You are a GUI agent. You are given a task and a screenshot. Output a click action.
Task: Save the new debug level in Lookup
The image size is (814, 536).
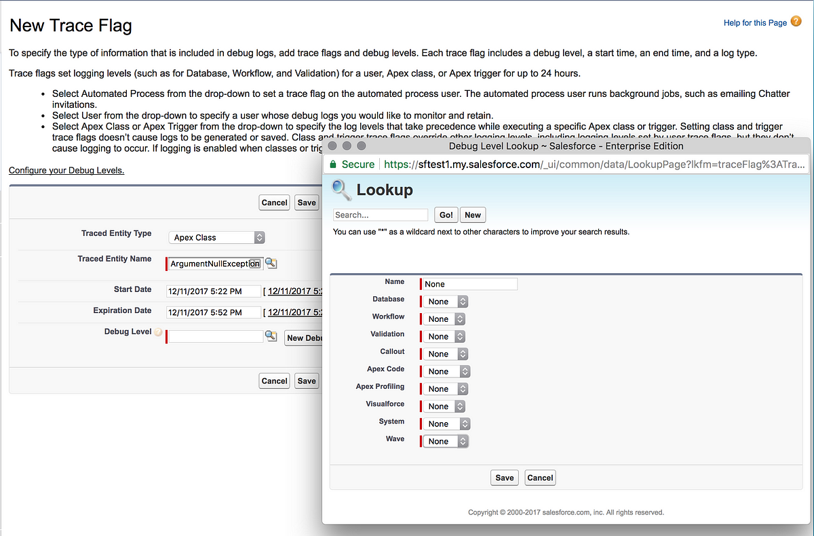click(505, 478)
